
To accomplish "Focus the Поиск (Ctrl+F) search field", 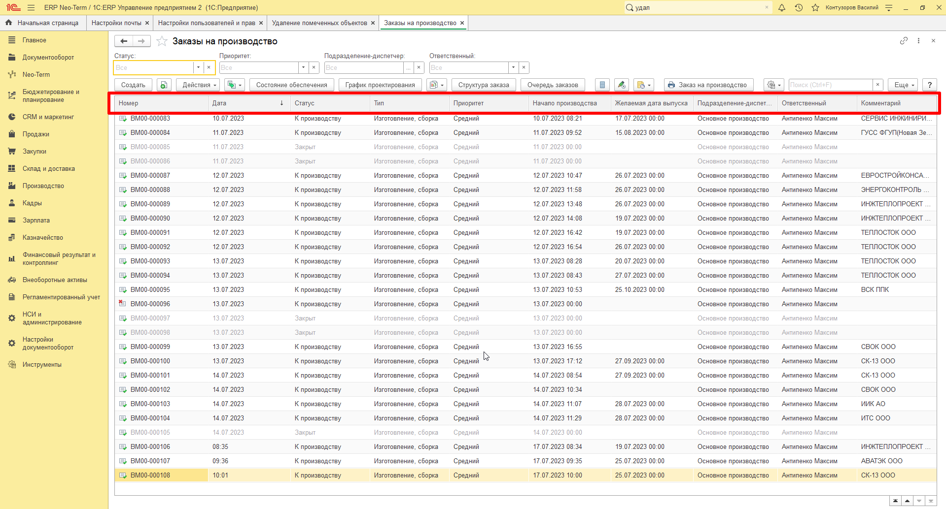I will coord(831,85).
